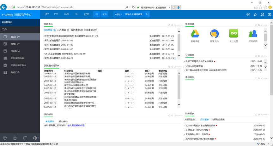Open the HR top menu
273x146 pixels.
pos(76,14)
